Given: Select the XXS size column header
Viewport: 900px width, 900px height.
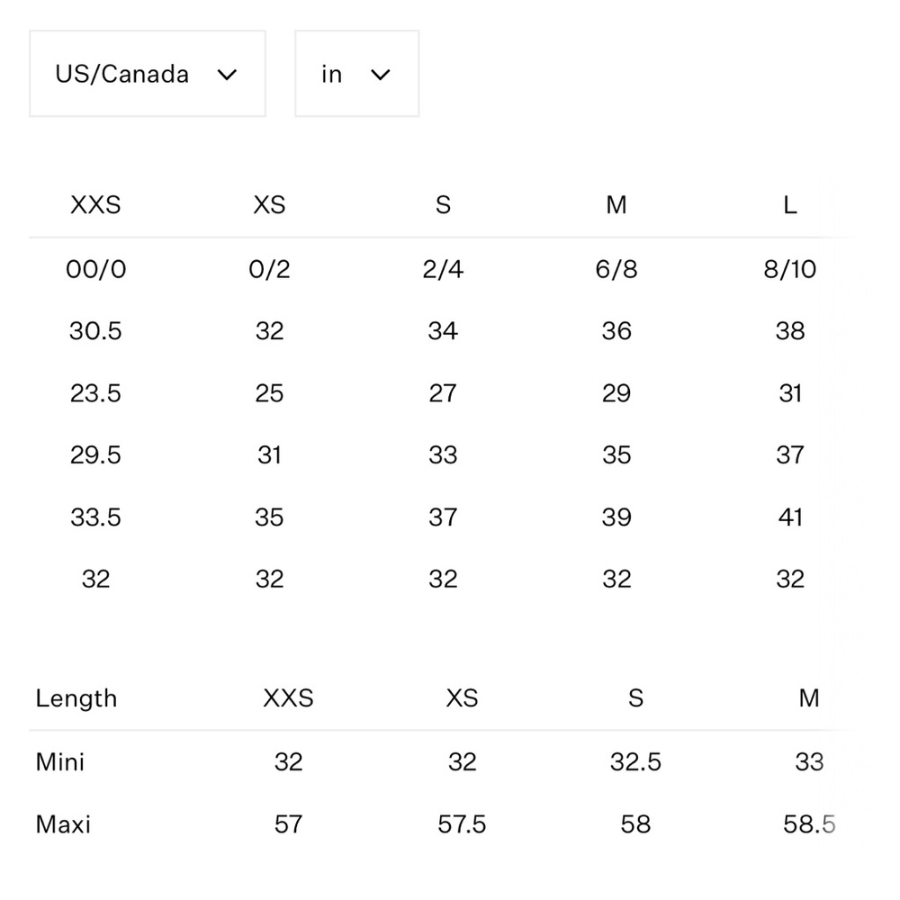Looking at the screenshot, I should click(95, 205).
